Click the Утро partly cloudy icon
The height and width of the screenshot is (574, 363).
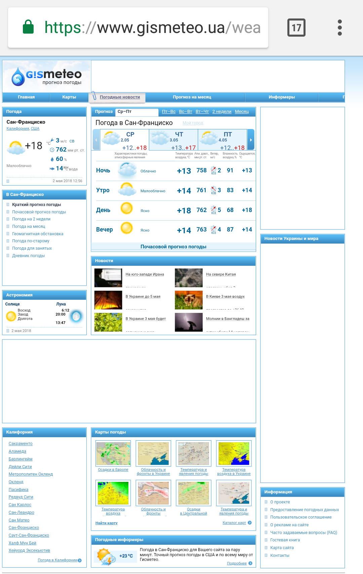coord(127,190)
